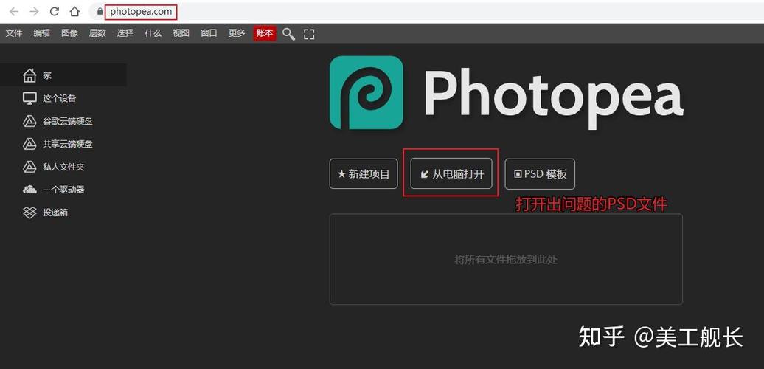This screenshot has height=369, width=764.
Task: Open 一个驱动器 storage entry
Action: 63,190
